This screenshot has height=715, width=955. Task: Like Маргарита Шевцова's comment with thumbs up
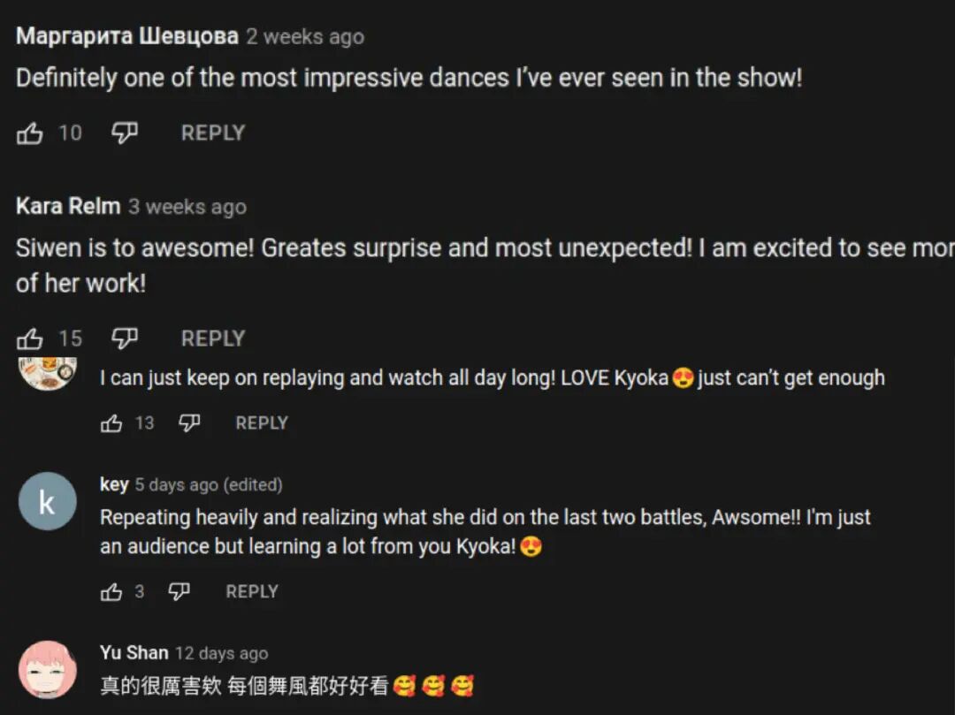point(29,133)
